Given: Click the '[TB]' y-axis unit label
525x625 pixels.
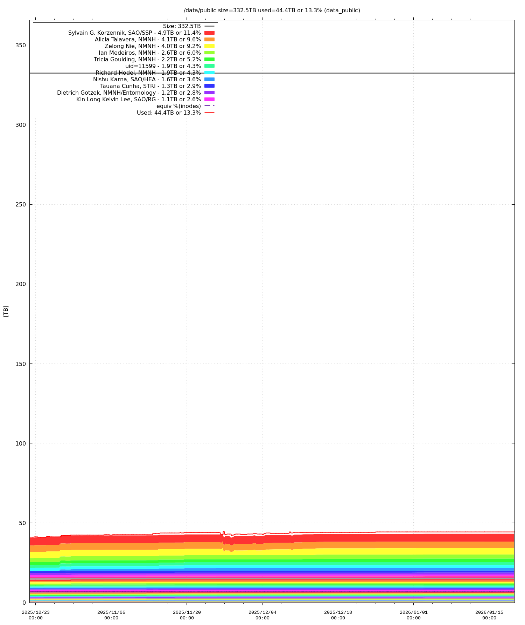Looking at the screenshot, I should pyautogui.click(x=6, y=311).
